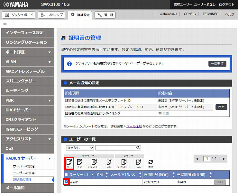This screenshot has width=238, height=193.
Task: Click the 設定 button for mail notification
Action: pyautogui.click(x=221, y=107)
